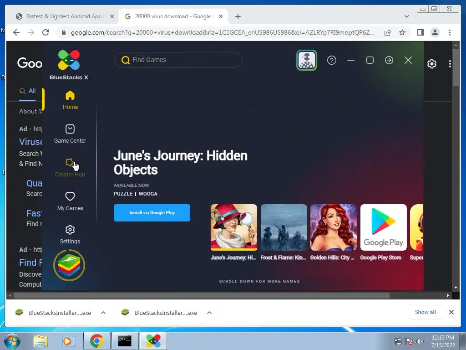Open Google settings gear icon in Chrome
This screenshot has height=350, width=466.
click(x=432, y=64)
